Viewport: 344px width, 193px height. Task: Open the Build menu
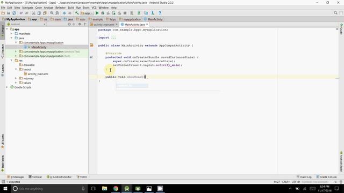pyautogui.click(x=70, y=8)
